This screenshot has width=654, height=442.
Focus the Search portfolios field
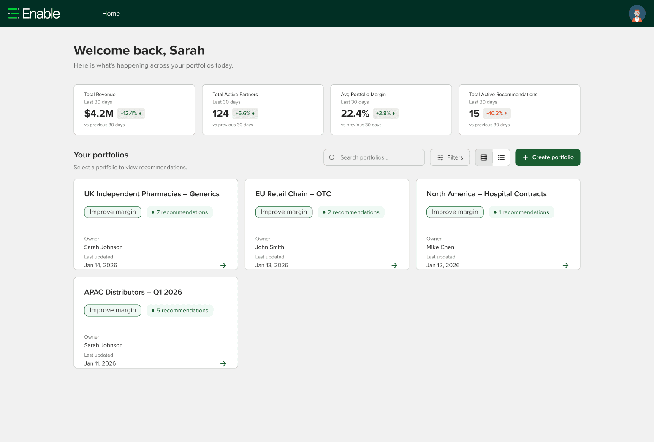coord(374,157)
